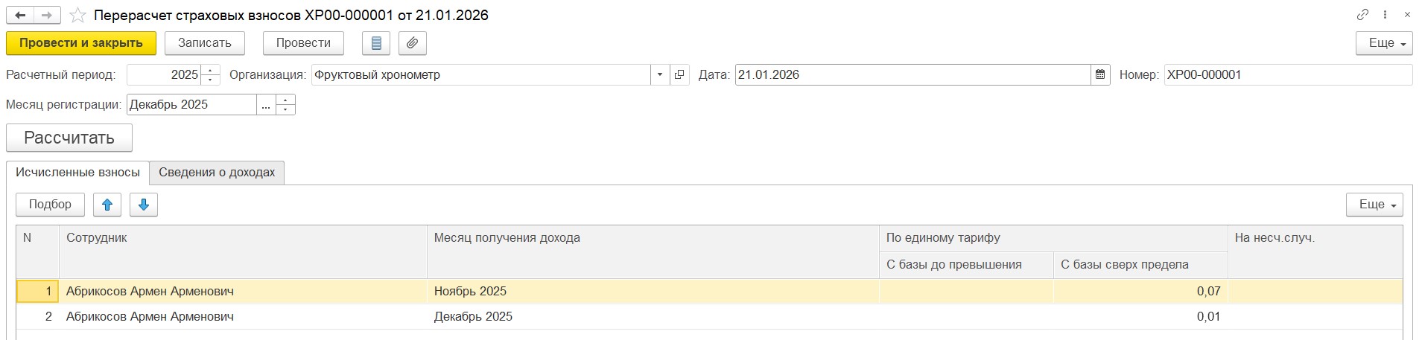
Task: Add document to favorites with star
Action: [x=77, y=15]
